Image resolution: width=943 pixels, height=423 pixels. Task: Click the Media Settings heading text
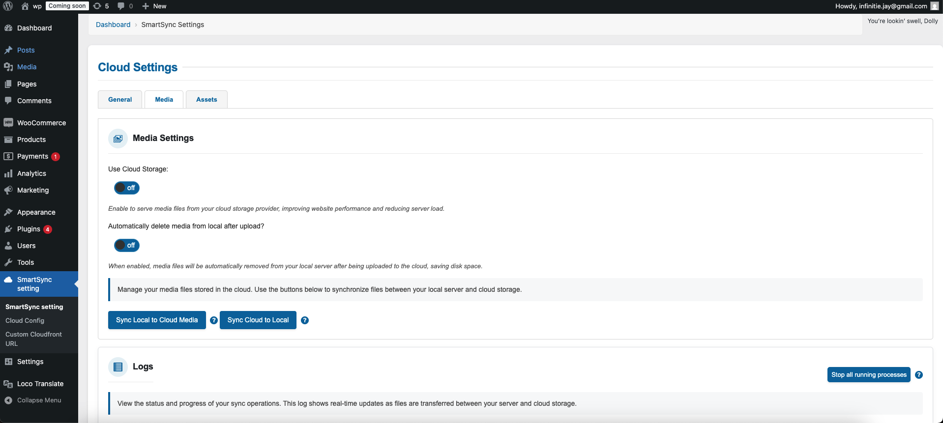tap(163, 138)
